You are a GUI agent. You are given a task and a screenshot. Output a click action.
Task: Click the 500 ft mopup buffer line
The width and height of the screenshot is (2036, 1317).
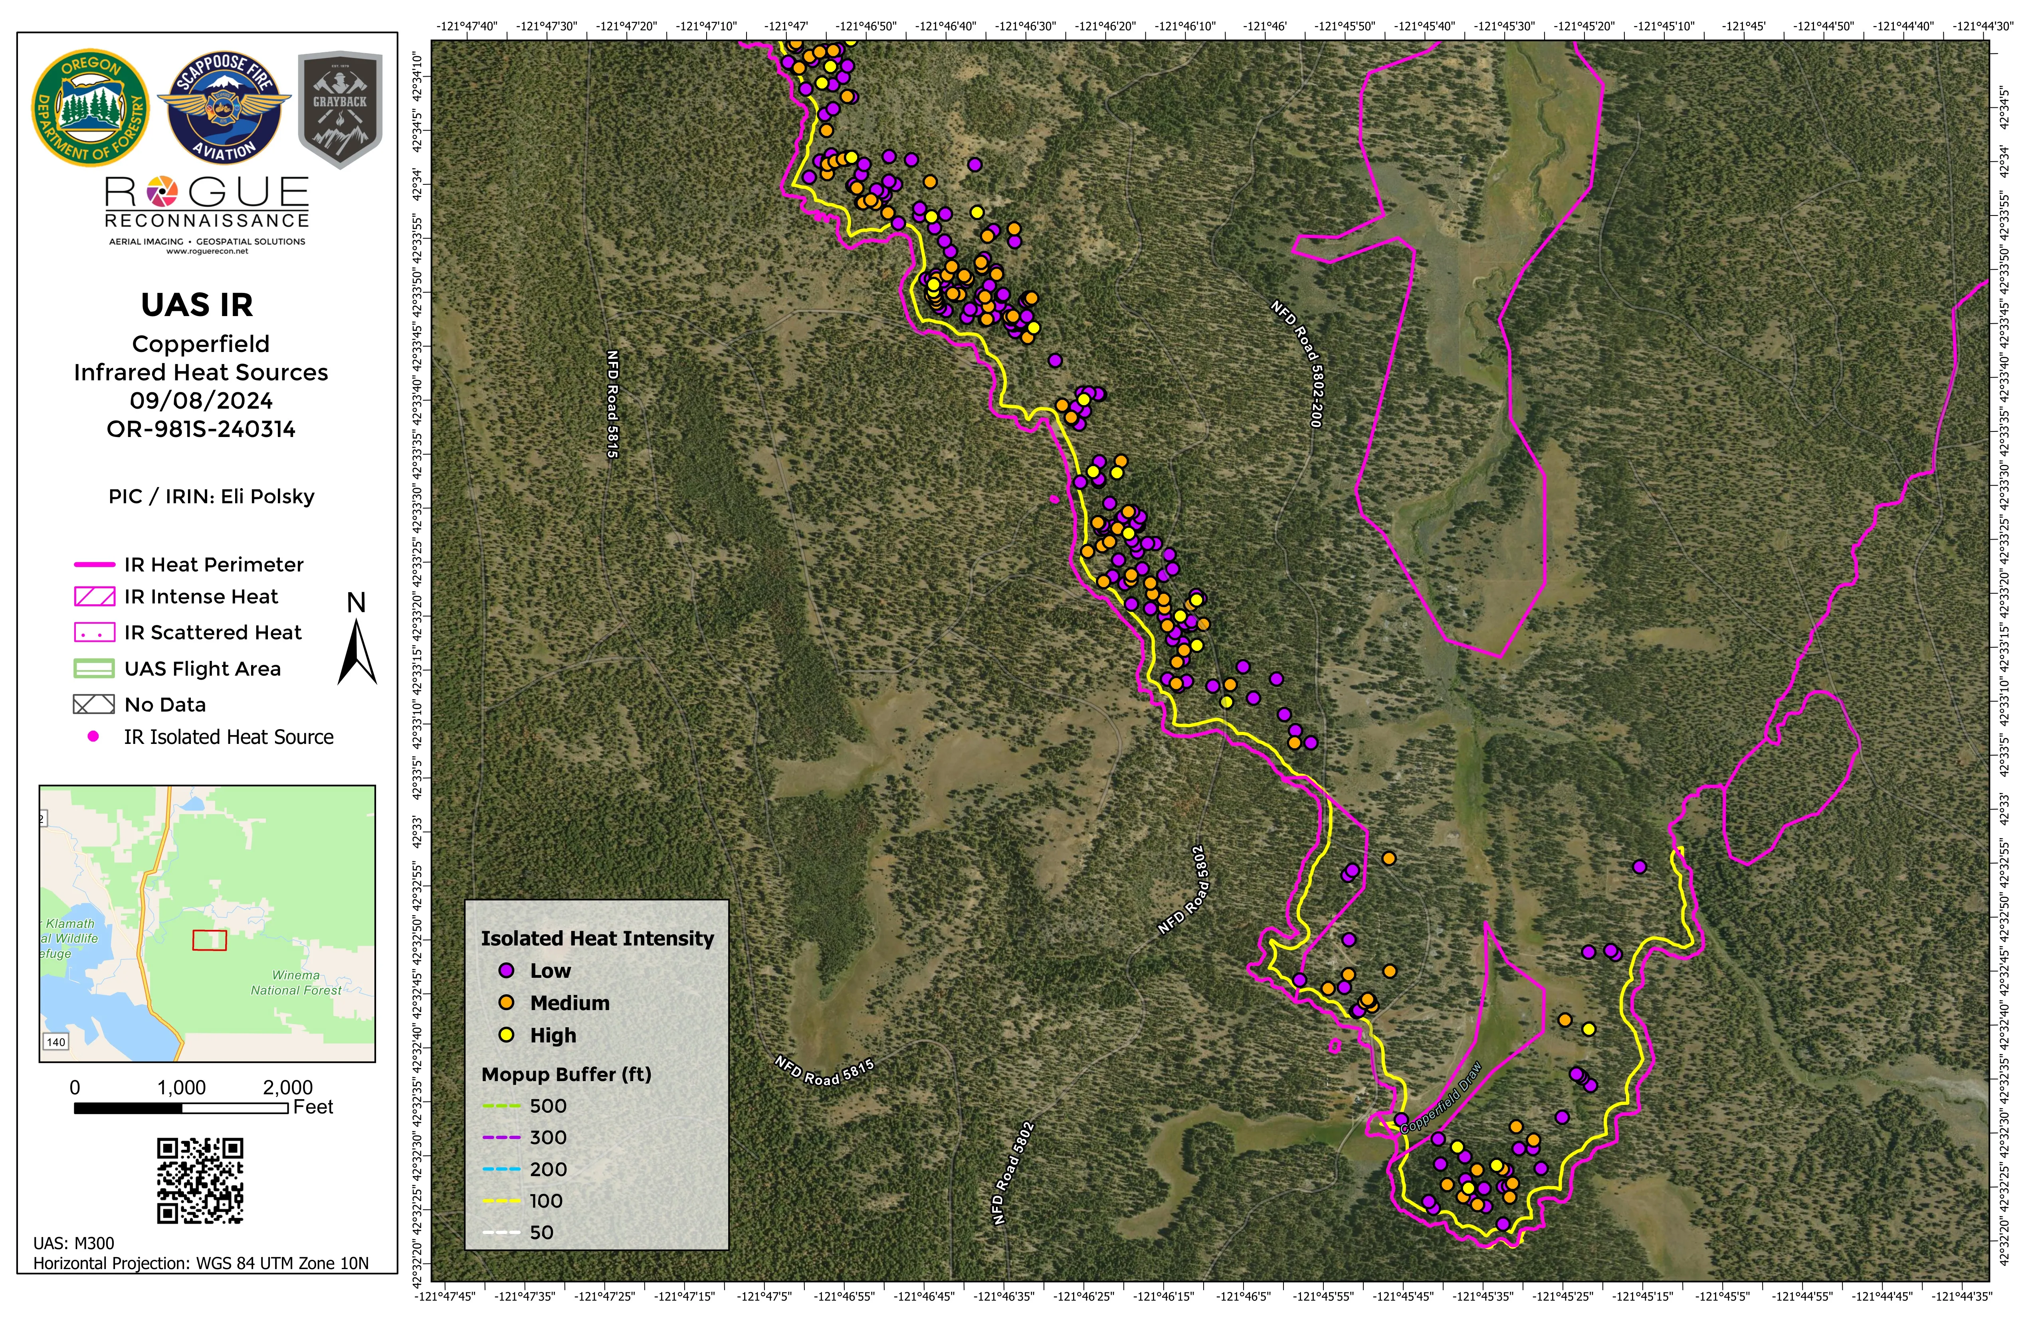[501, 1106]
